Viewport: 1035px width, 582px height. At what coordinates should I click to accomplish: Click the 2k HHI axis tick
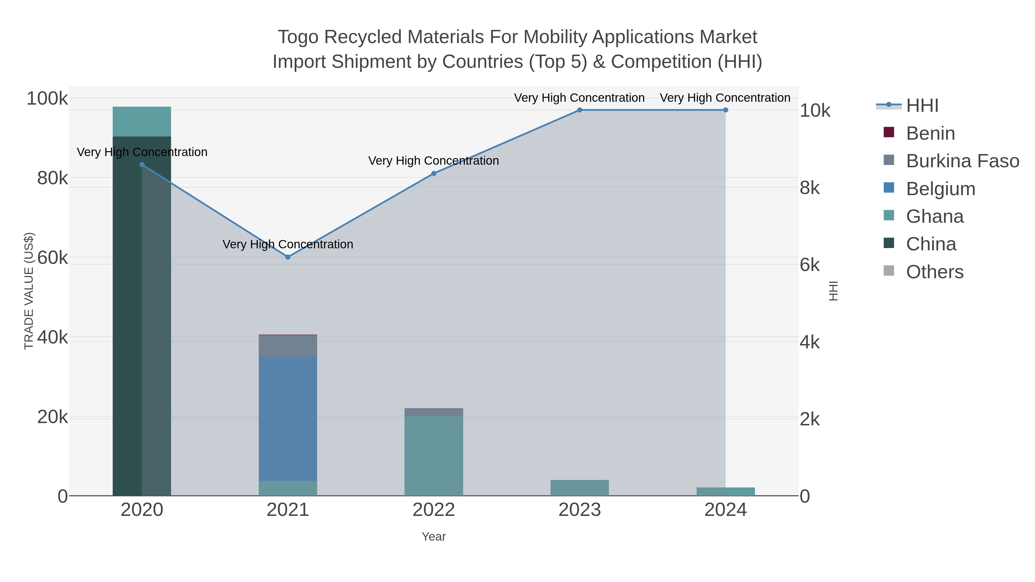[x=810, y=419]
